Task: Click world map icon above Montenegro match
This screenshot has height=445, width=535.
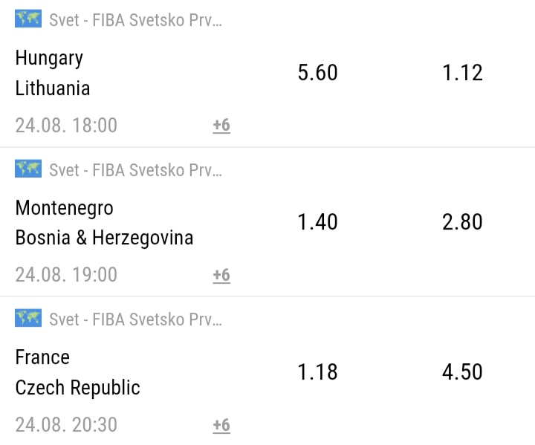Action: tap(28, 169)
